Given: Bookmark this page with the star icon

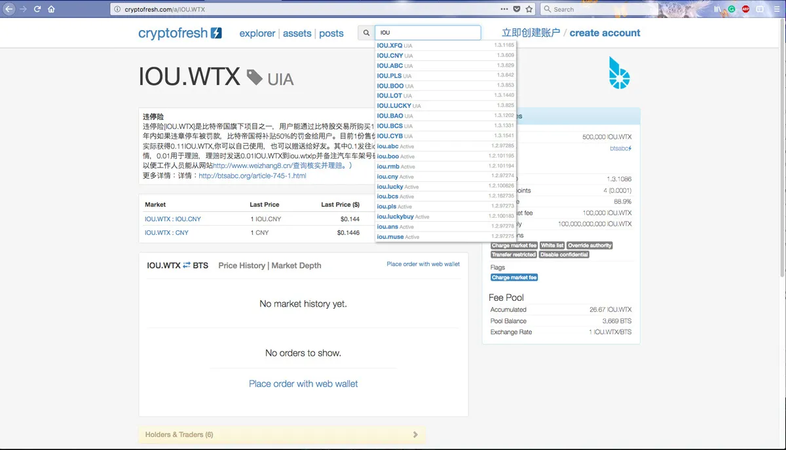Looking at the screenshot, I should pyautogui.click(x=529, y=9).
